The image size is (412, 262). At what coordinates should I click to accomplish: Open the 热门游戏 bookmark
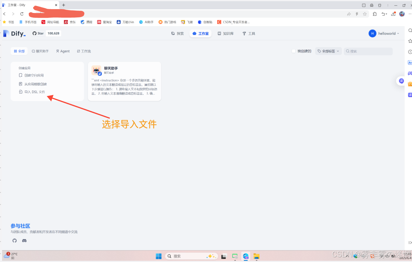(x=167, y=22)
